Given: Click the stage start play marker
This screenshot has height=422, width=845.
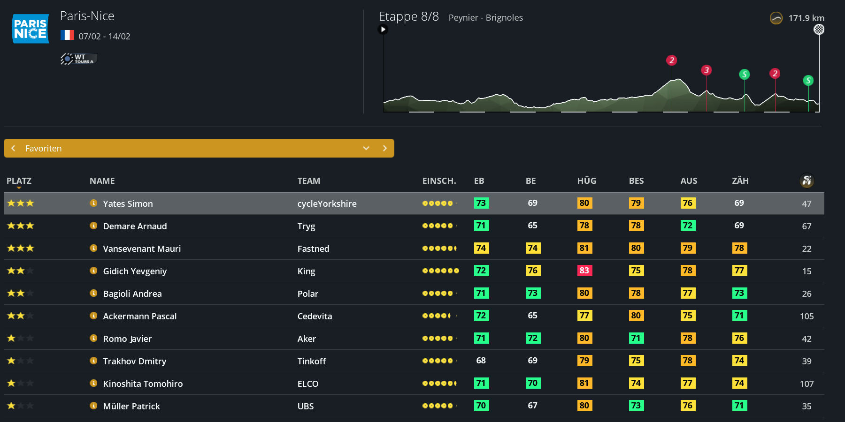Looking at the screenshot, I should (383, 30).
